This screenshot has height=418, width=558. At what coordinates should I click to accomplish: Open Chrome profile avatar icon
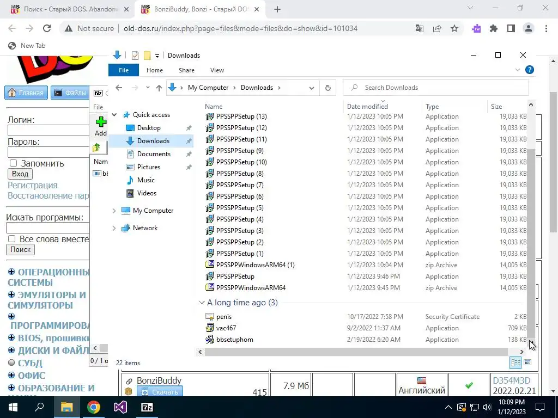tap(529, 28)
